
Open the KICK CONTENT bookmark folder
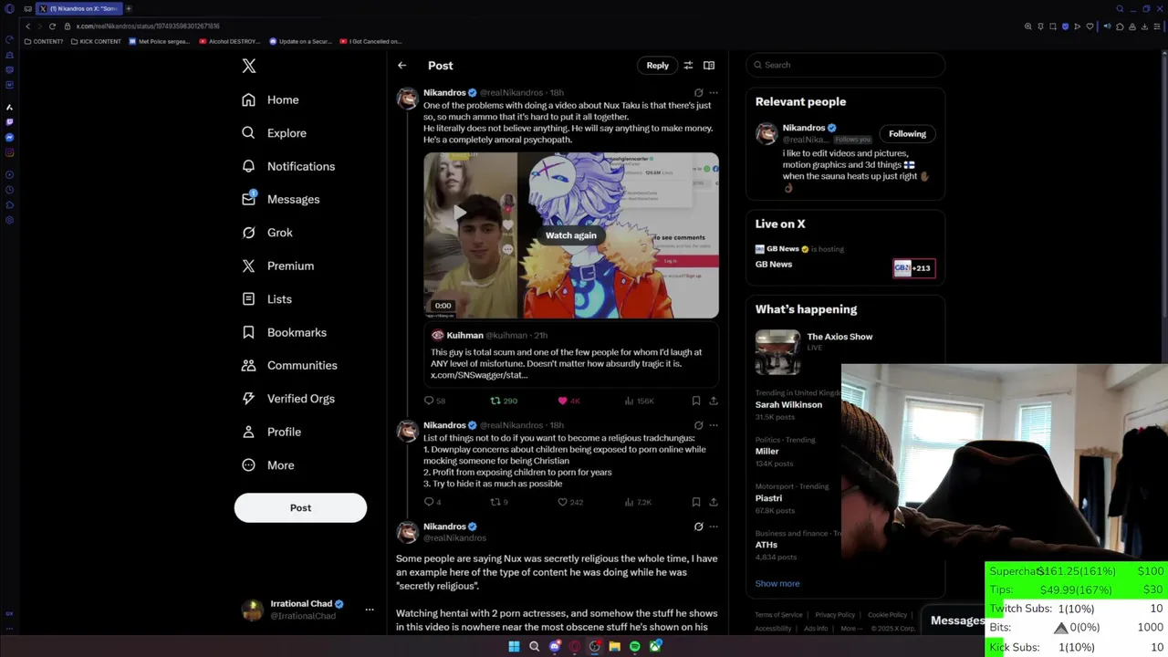click(x=96, y=41)
